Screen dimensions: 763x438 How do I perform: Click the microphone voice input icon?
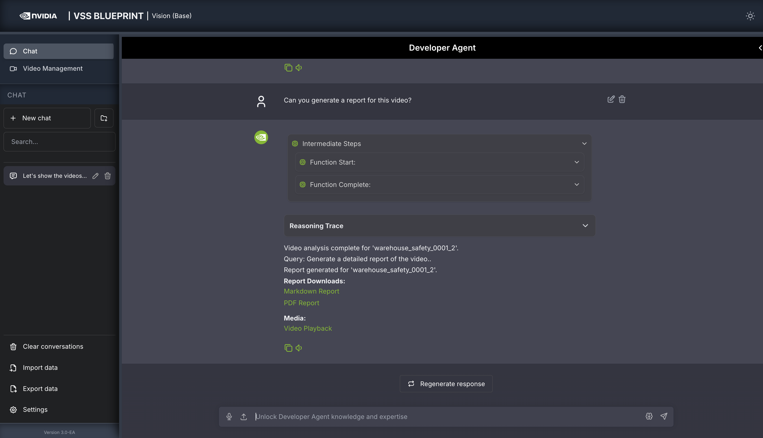click(229, 416)
